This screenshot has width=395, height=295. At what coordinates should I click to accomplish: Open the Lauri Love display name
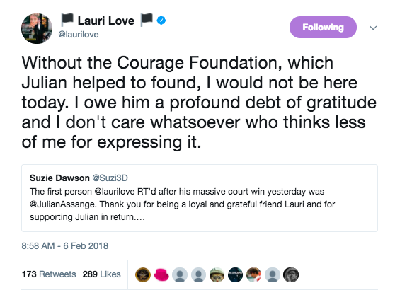point(106,21)
